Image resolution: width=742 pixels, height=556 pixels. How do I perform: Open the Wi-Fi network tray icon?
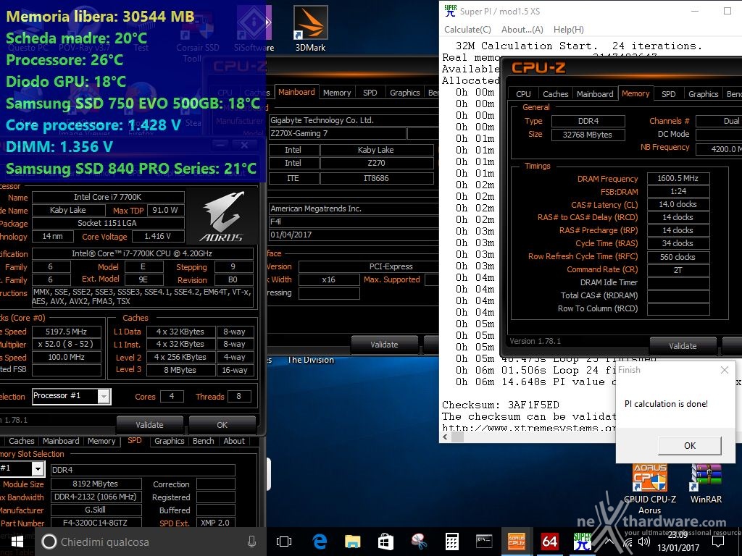click(x=628, y=542)
